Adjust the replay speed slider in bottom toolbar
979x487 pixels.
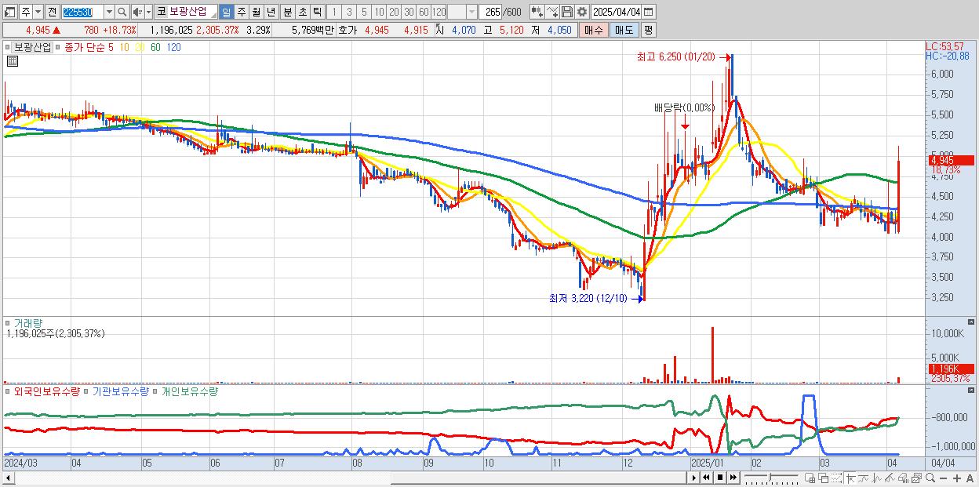770,478
